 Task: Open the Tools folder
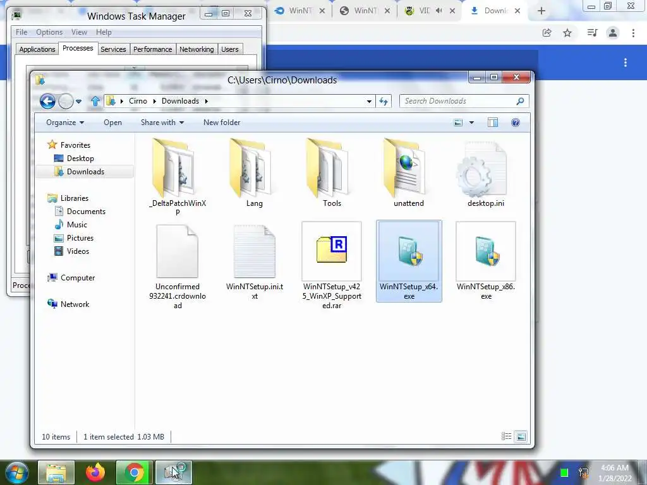[332, 173]
